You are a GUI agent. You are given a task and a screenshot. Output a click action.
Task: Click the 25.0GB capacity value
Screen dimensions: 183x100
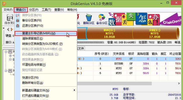[114, 95]
